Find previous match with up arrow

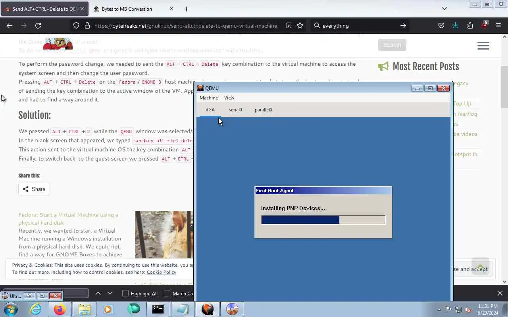pos(98,293)
